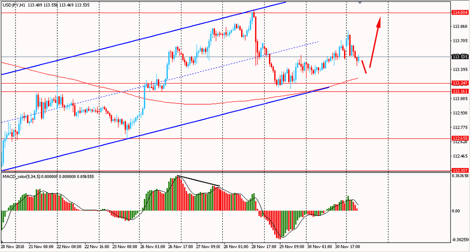The height and width of the screenshot is (252, 470).
Task: Click the MACD zero level label 0.00
Action: click(455, 211)
